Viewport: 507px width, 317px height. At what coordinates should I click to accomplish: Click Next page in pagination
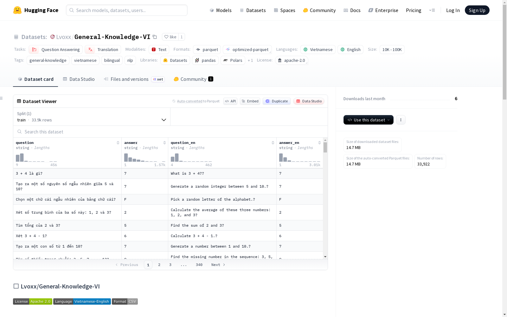click(x=218, y=265)
